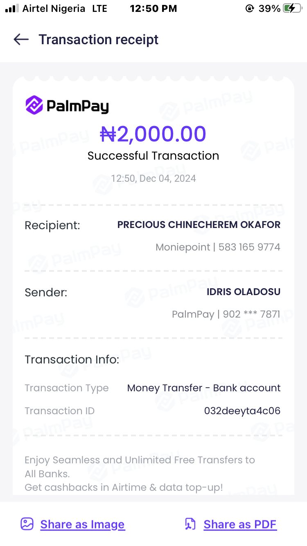The height and width of the screenshot is (546, 307).
Task: Tap the transaction date 12:50, Dec 04, 2024
Action: click(153, 178)
